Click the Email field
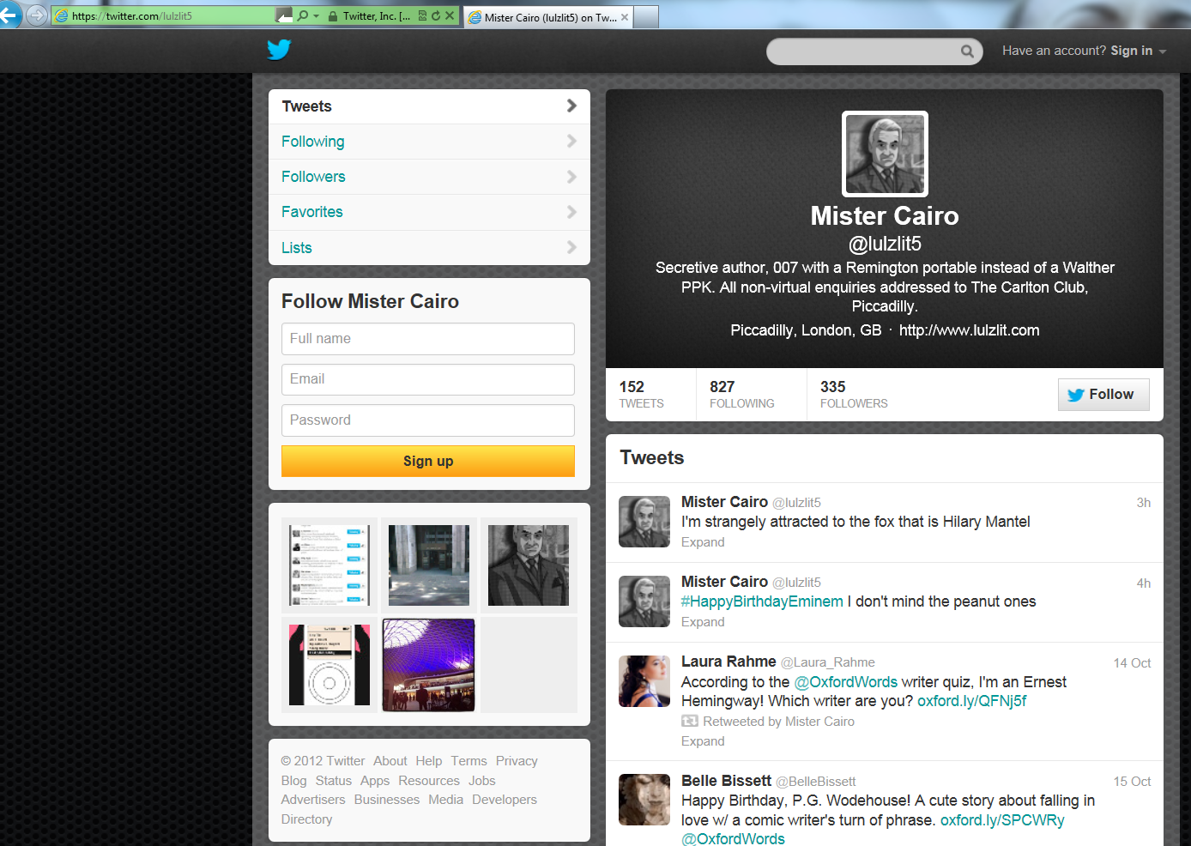Screen dimensions: 1191x846 click(x=428, y=379)
